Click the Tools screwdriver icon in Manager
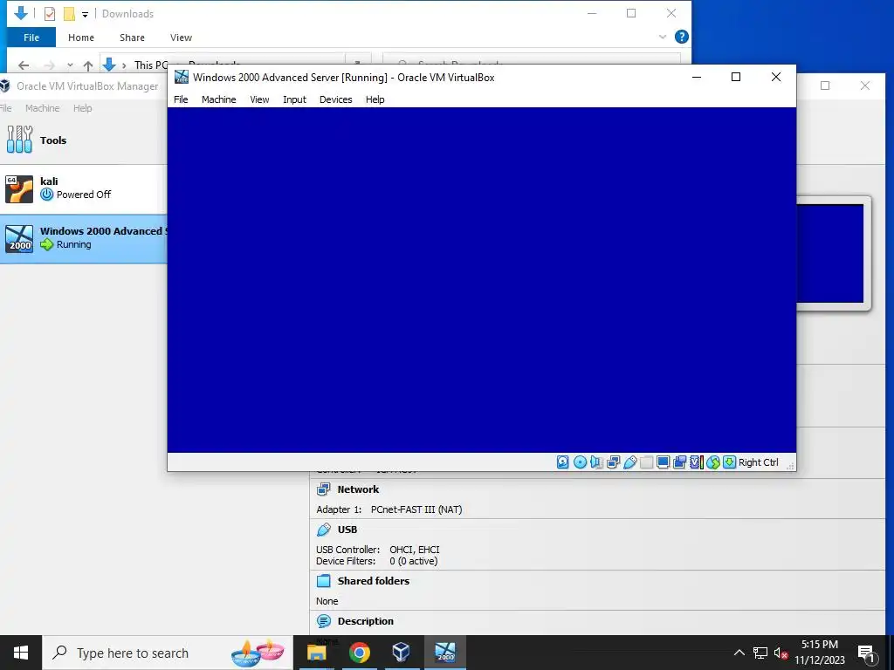894x670 pixels. point(19,140)
